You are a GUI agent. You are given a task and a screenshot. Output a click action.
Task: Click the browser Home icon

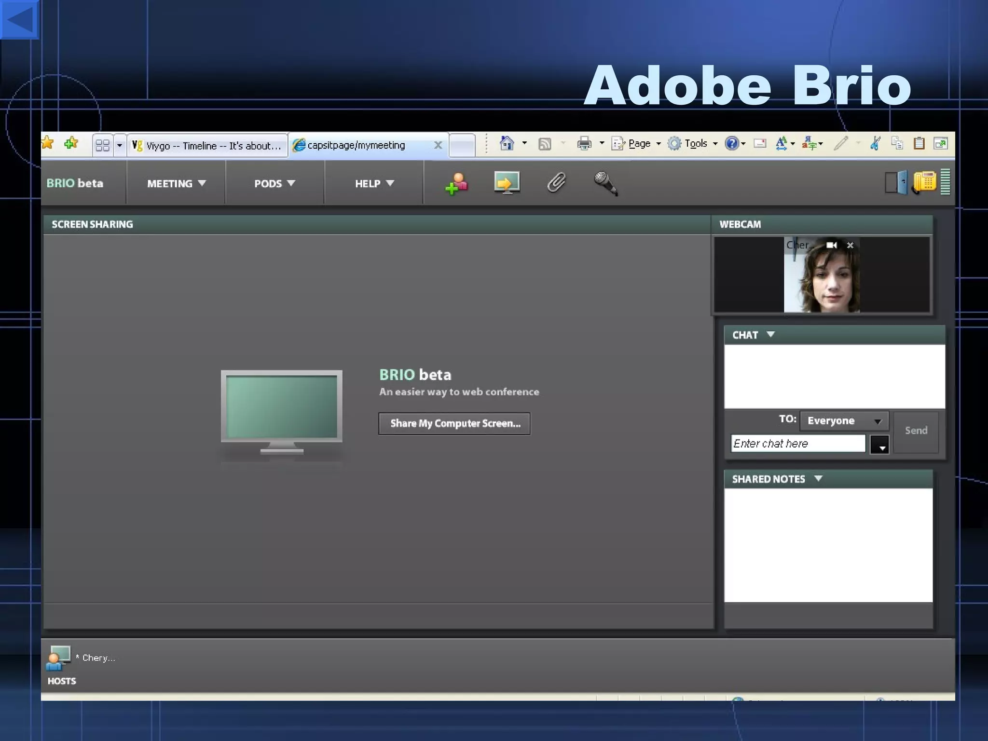[x=507, y=143]
